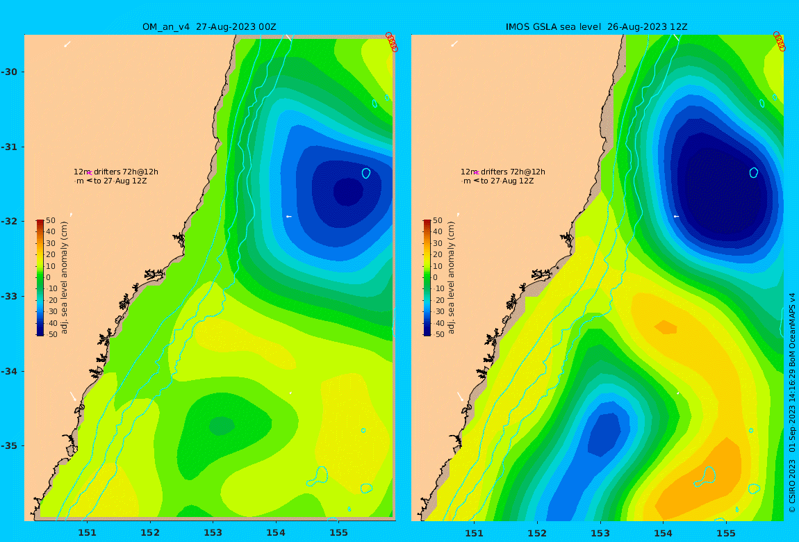Select latitude label -33
This screenshot has height=542, width=799.
(9, 296)
